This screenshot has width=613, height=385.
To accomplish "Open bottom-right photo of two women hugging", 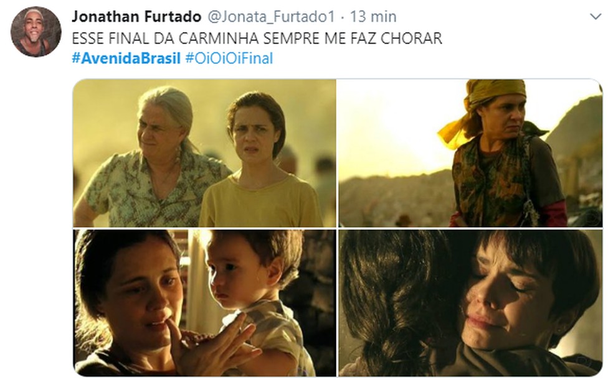I will (x=470, y=303).
